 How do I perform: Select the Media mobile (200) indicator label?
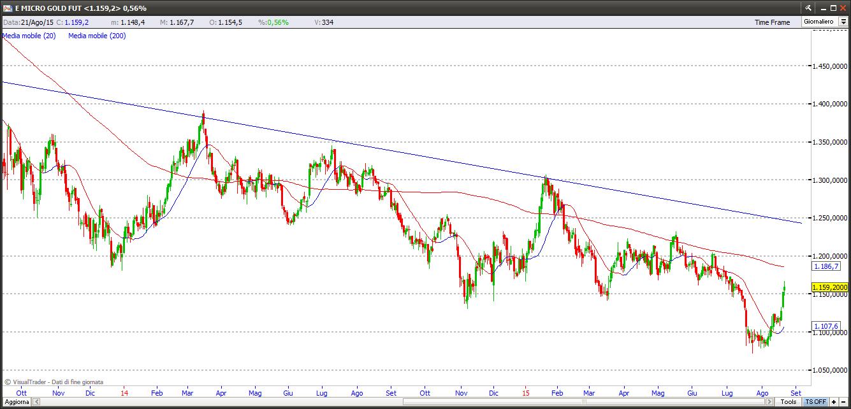tap(97, 36)
